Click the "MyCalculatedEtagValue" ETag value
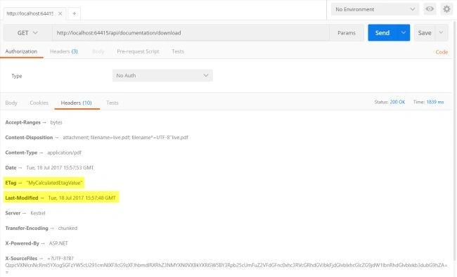Viewport: 457px width, 277px height. 55,183
